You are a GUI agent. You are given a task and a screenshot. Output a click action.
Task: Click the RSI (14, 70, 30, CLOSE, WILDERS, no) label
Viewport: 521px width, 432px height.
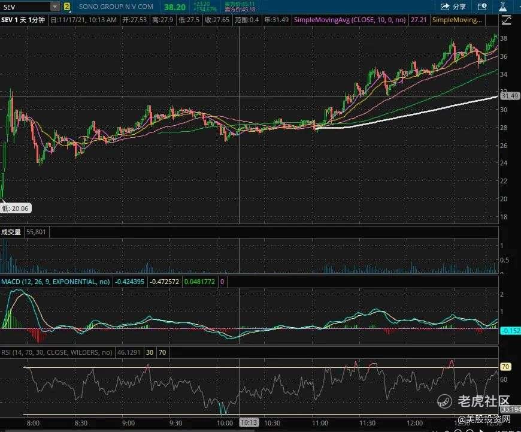tap(56, 352)
